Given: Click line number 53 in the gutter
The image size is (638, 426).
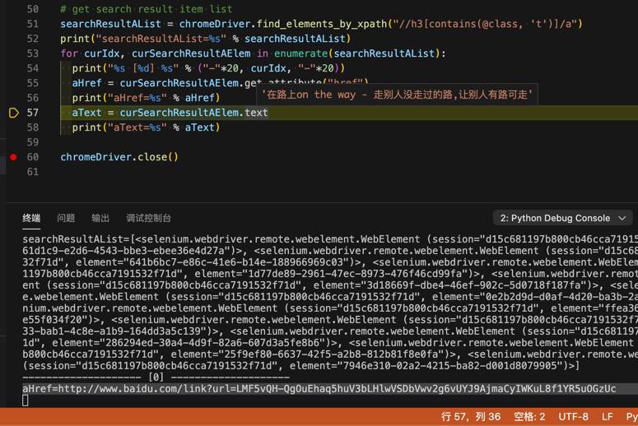Looking at the screenshot, I should coord(33,53).
